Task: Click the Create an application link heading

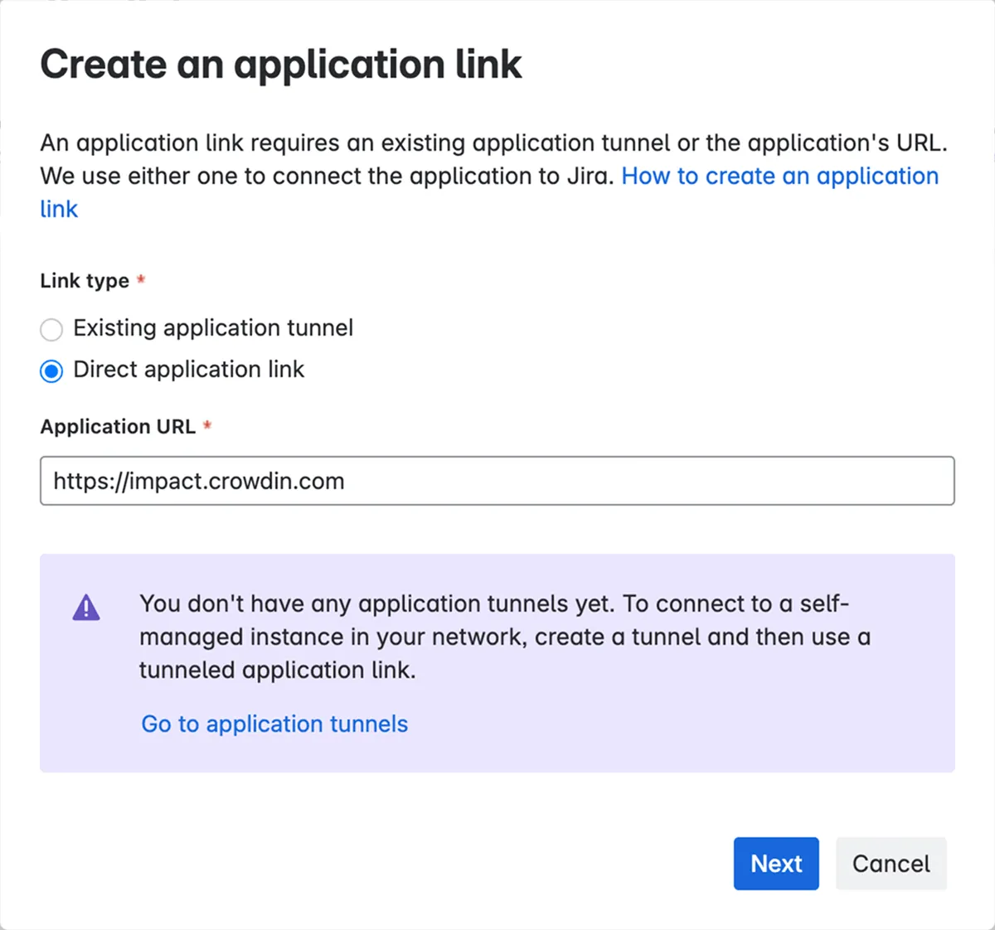Action: tap(281, 64)
